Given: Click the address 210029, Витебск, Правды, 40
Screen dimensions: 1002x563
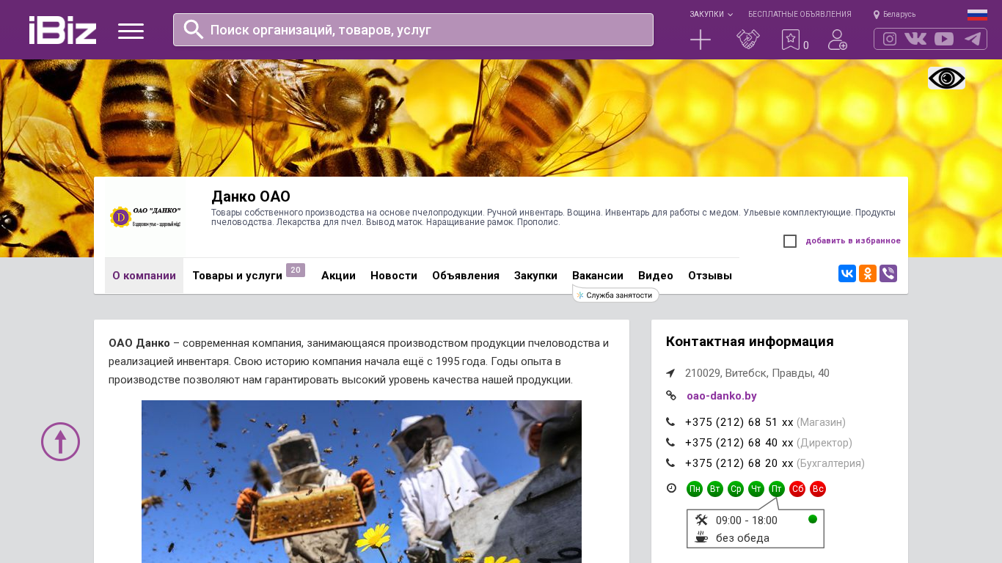Looking at the screenshot, I should [x=757, y=373].
